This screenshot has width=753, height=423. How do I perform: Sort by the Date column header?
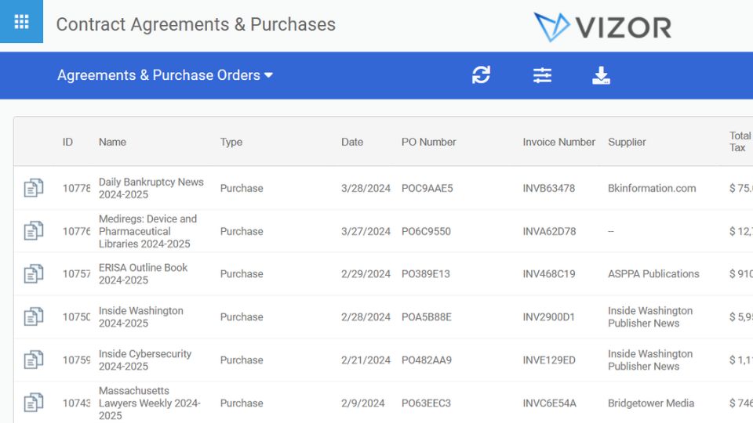pyautogui.click(x=352, y=142)
